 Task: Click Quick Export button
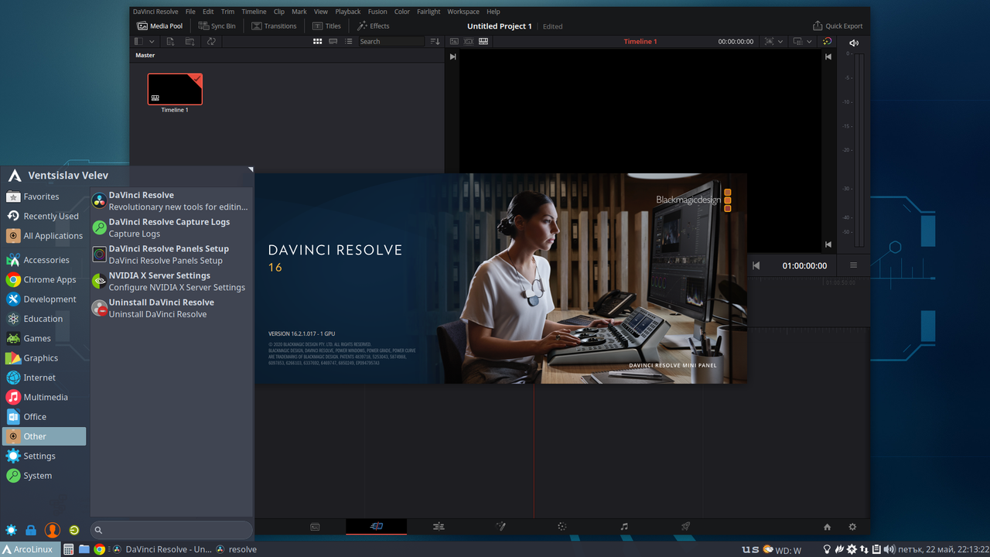pos(838,26)
